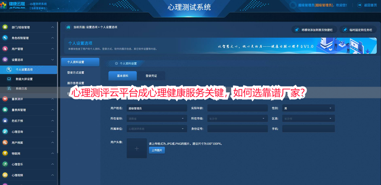Expand 角色权限管理 chevron
The image size is (381, 185).
coord(52,38)
